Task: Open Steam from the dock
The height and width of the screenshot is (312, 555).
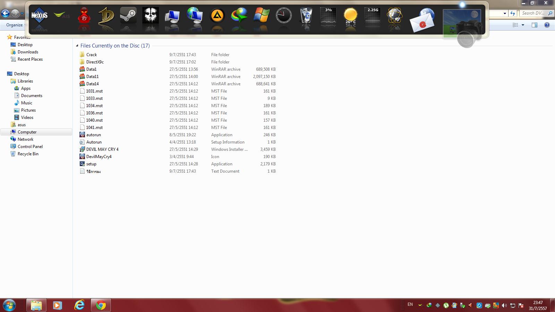Action: (128, 16)
